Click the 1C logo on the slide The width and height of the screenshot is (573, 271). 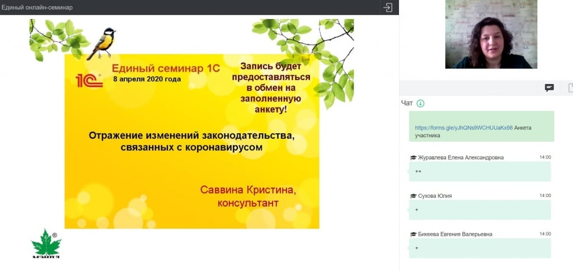click(89, 80)
